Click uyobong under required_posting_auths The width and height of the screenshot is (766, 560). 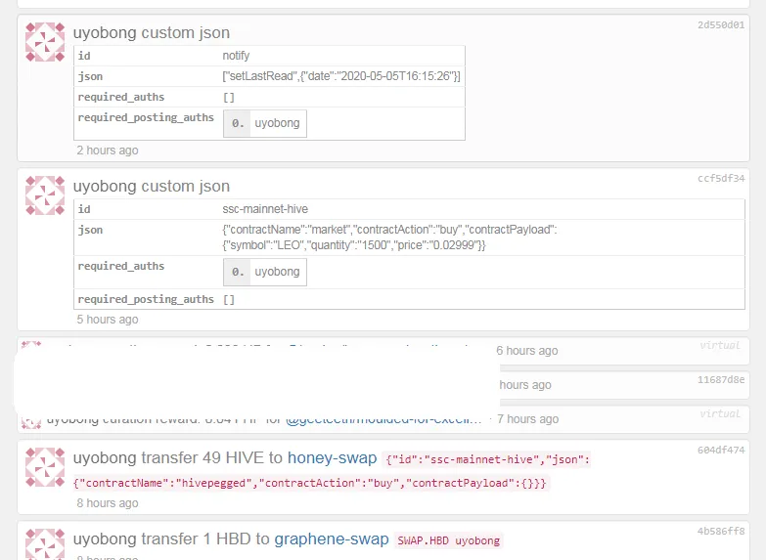coord(277,123)
